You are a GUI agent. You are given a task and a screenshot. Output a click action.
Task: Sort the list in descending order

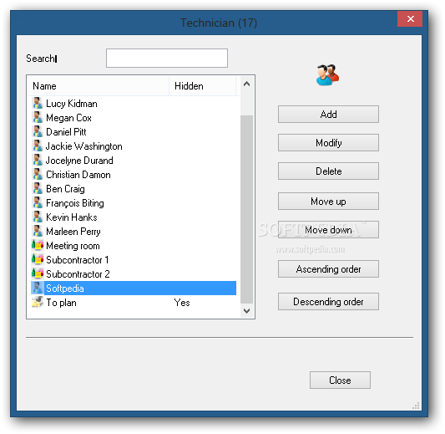[x=328, y=302]
